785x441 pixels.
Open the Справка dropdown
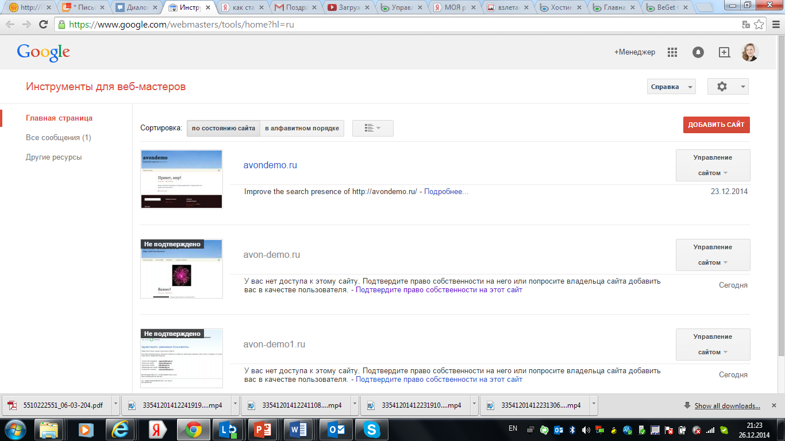click(671, 87)
